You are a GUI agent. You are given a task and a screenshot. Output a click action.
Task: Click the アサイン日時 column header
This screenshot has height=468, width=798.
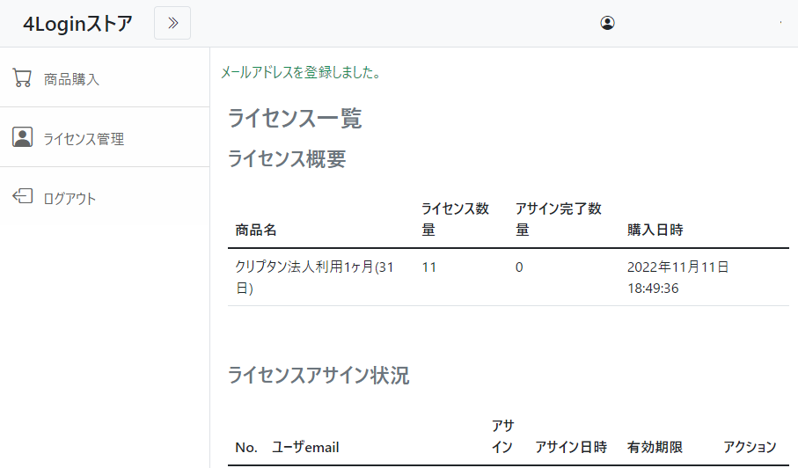click(x=571, y=447)
